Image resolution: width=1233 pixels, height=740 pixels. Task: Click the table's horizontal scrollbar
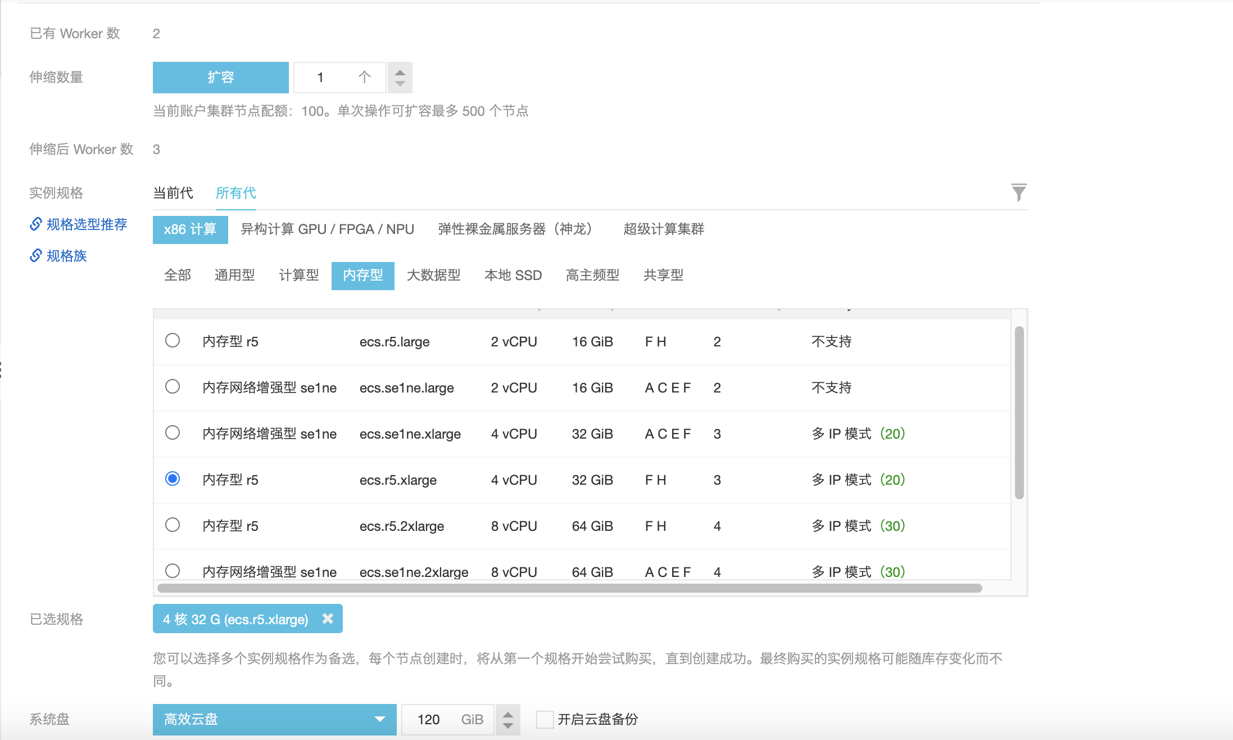click(x=569, y=588)
